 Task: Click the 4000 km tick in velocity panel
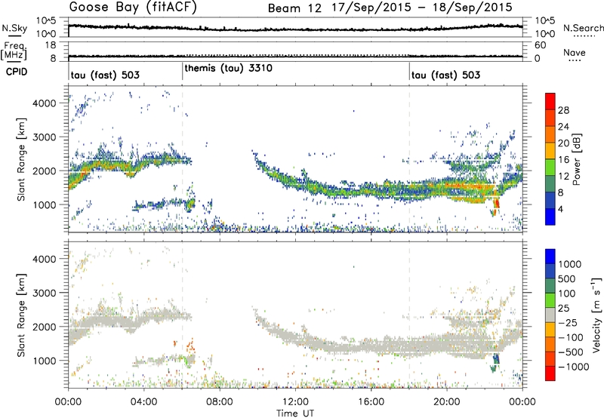(44, 259)
